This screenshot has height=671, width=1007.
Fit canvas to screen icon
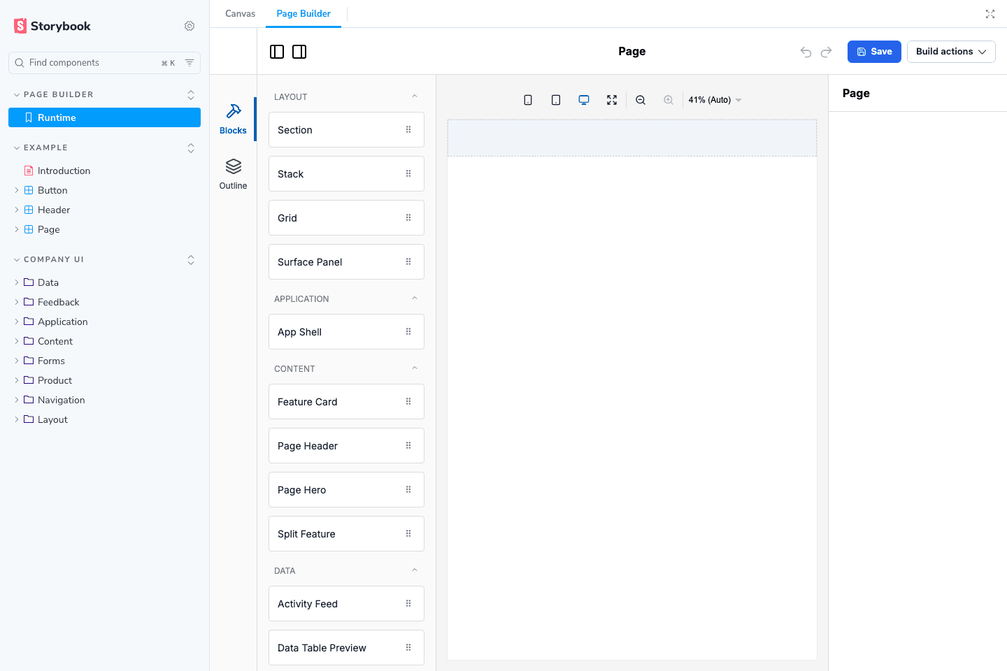612,100
